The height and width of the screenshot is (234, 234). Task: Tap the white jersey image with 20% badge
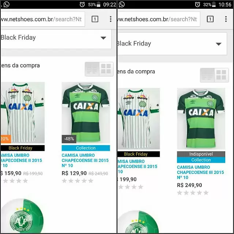click(x=23, y=113)
